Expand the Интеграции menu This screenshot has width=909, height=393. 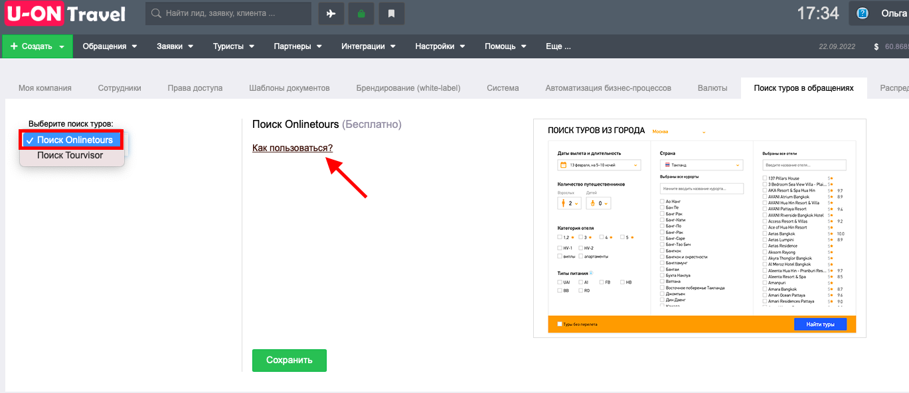pos(369,46)
